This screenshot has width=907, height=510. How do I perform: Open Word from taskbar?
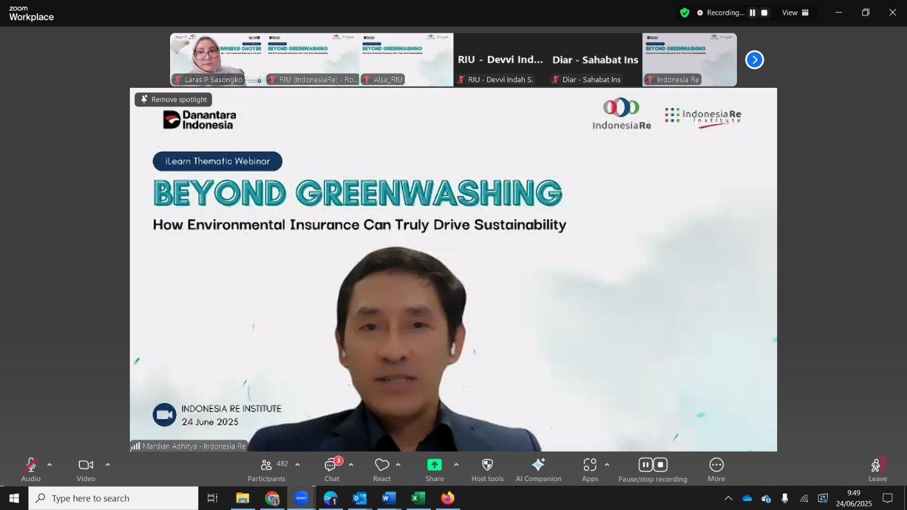coord(389,498)
